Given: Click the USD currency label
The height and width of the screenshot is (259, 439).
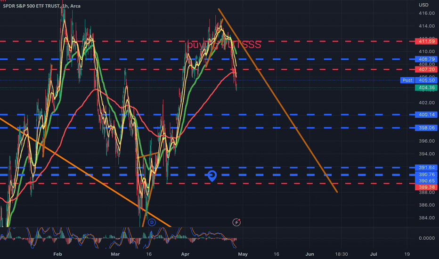Looking at the screenshot, I should [x=423, y=5].
